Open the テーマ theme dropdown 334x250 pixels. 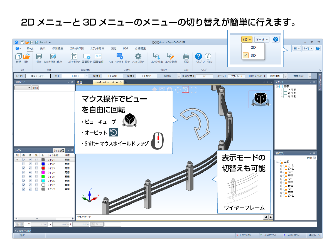[308, 49]
